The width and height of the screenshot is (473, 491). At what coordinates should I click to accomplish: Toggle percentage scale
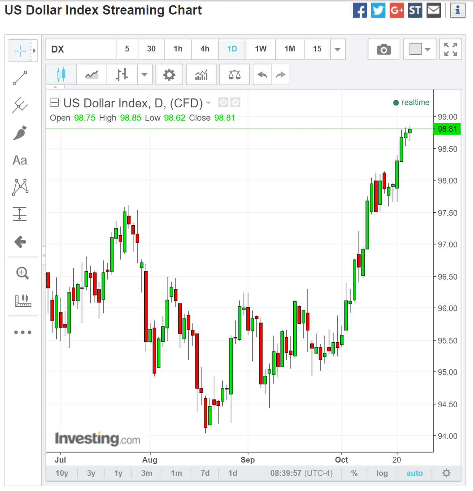pos(354,473)
